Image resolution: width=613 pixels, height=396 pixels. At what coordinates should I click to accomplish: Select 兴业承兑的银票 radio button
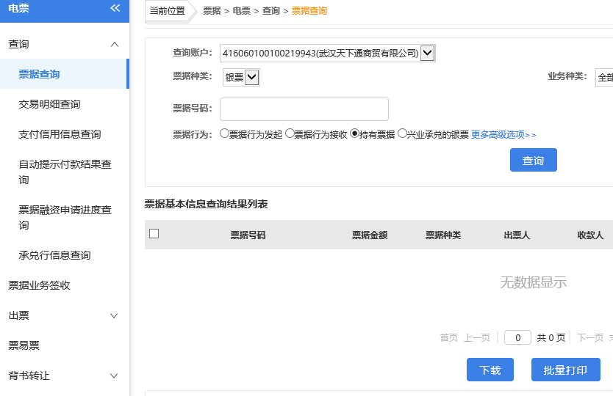tap(402, 133)
